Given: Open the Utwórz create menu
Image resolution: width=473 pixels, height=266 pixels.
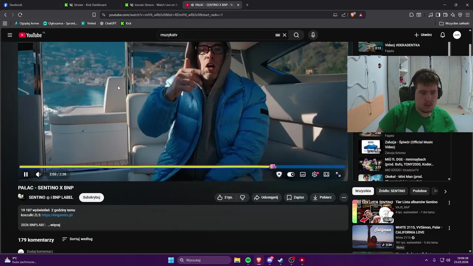Looking at the screenshot, I should point(423,35).
